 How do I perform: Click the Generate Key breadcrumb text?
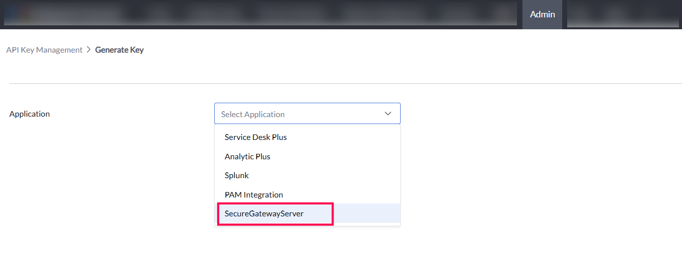click(x=119, y=50)
